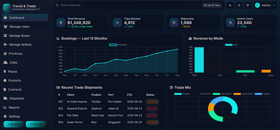This screenshot has height=130, width=280.
Task: Click the 23,540 active users value
Action: click(244, 23)
